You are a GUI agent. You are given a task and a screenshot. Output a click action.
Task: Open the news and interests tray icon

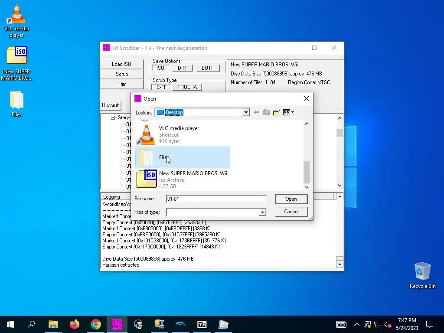341,324
